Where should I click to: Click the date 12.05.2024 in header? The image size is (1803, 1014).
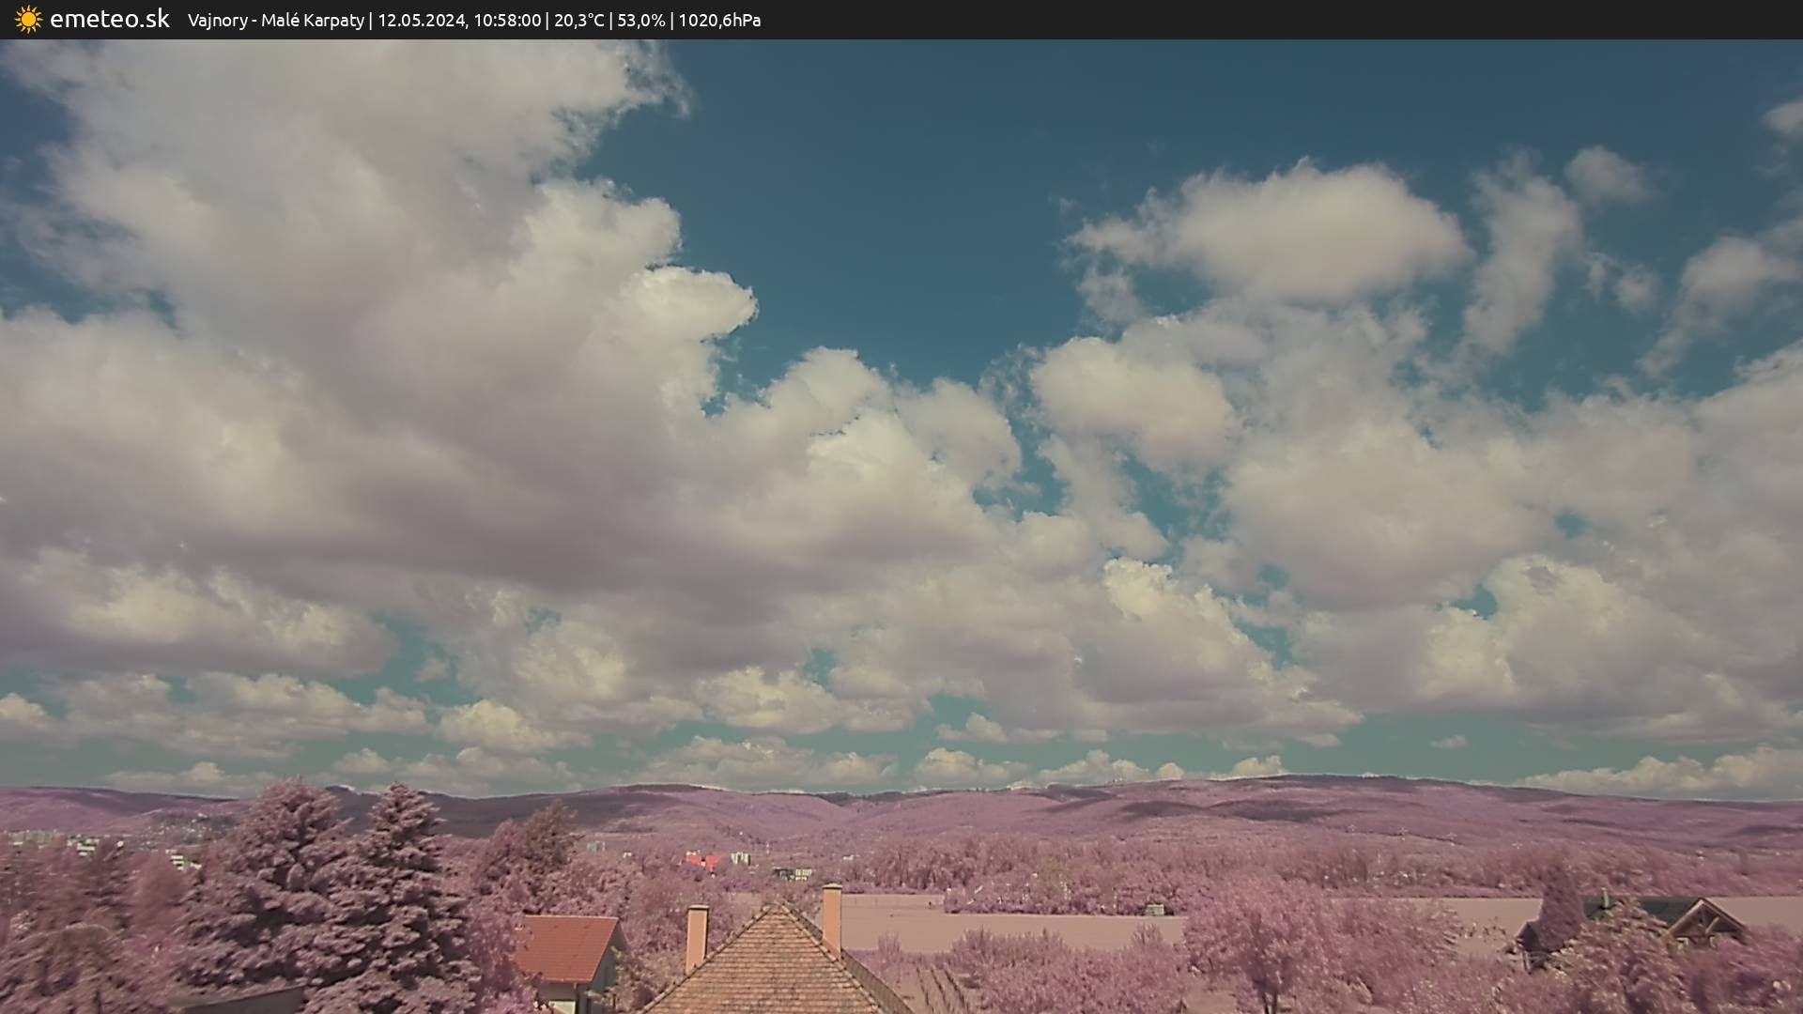(x=421, y=20)
